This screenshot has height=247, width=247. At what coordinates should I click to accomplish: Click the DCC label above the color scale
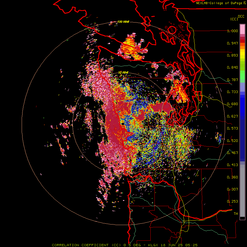pyautogui.click(x=241, y=16)
